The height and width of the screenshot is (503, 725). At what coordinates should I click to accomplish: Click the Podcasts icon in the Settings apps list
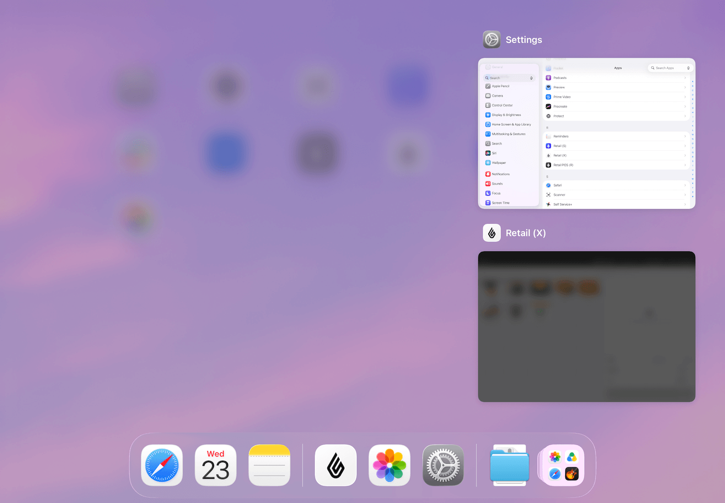[548, 78]
